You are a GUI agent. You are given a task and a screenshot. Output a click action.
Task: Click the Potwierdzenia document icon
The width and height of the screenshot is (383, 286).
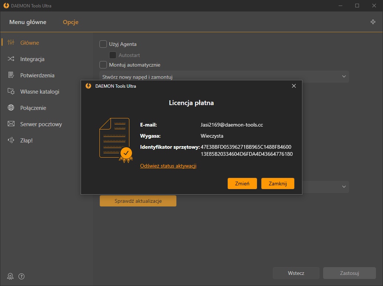[11, 75]
